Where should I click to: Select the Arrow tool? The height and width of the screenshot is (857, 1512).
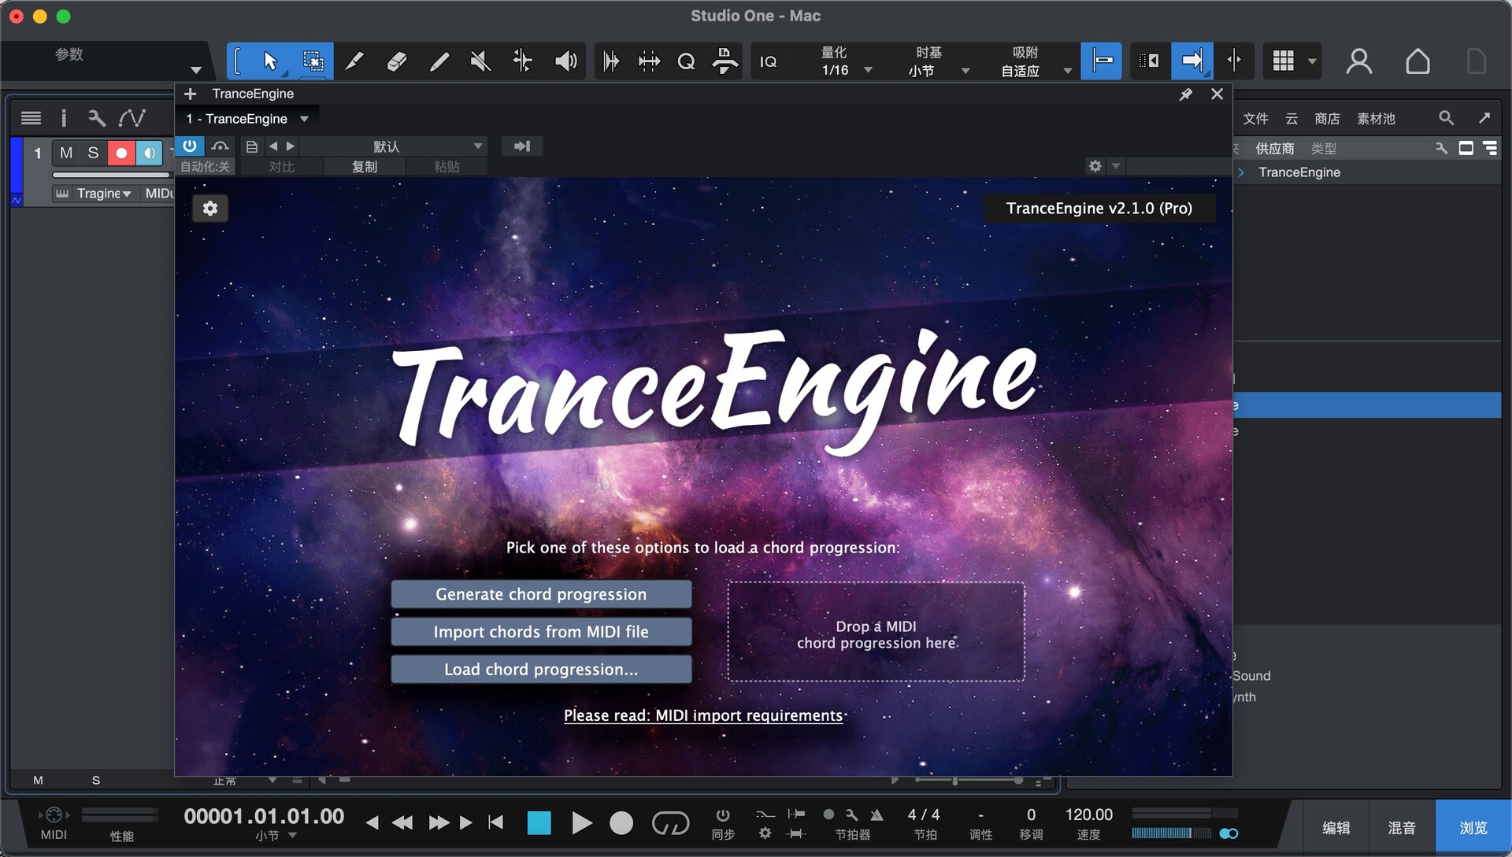270,61
